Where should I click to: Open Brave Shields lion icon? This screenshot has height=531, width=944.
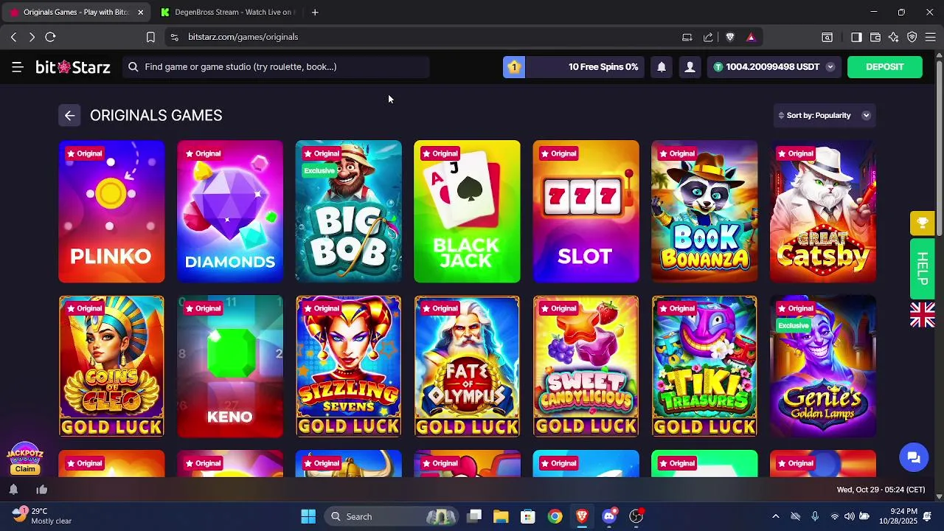tap(730, 37)
